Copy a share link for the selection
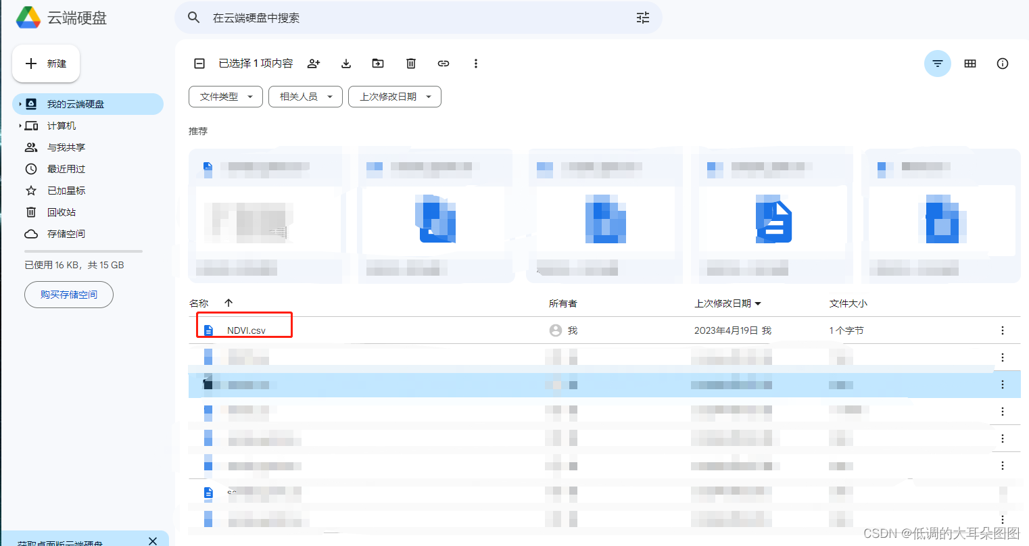This screenshot has height=546, width=1029. (x=443, y=63)
